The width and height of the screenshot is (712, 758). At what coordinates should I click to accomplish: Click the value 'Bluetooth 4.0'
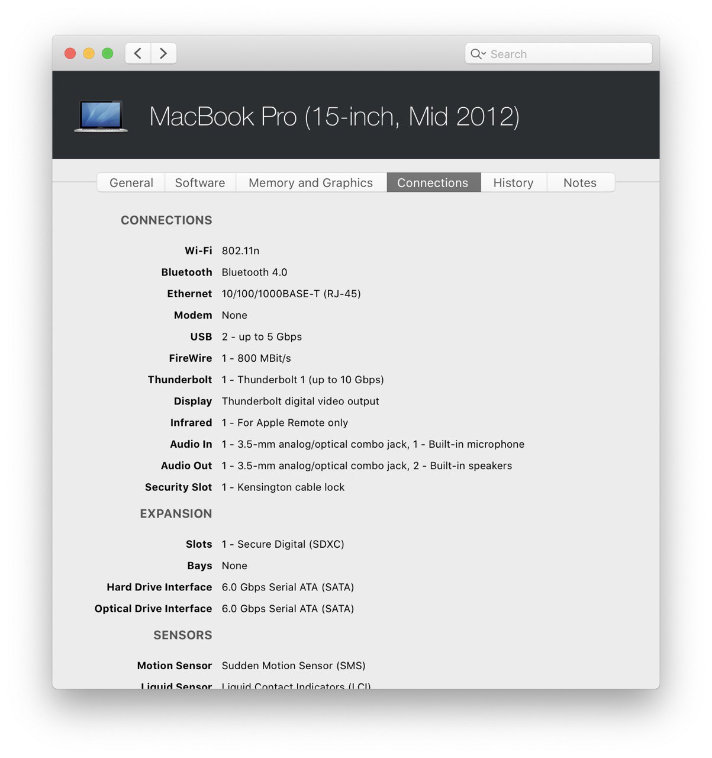click(254, 272)
